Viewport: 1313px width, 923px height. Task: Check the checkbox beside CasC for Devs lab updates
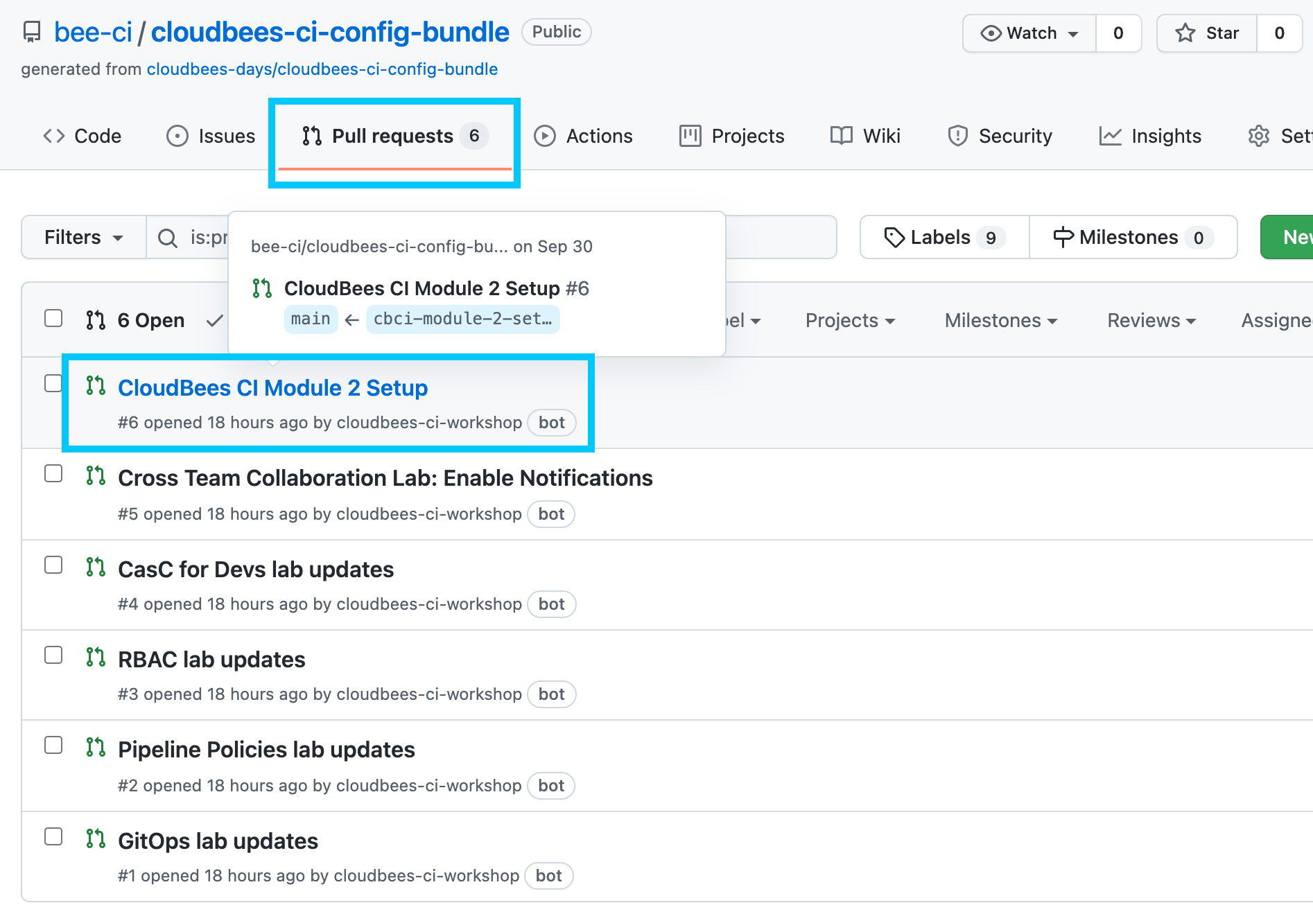53,565
